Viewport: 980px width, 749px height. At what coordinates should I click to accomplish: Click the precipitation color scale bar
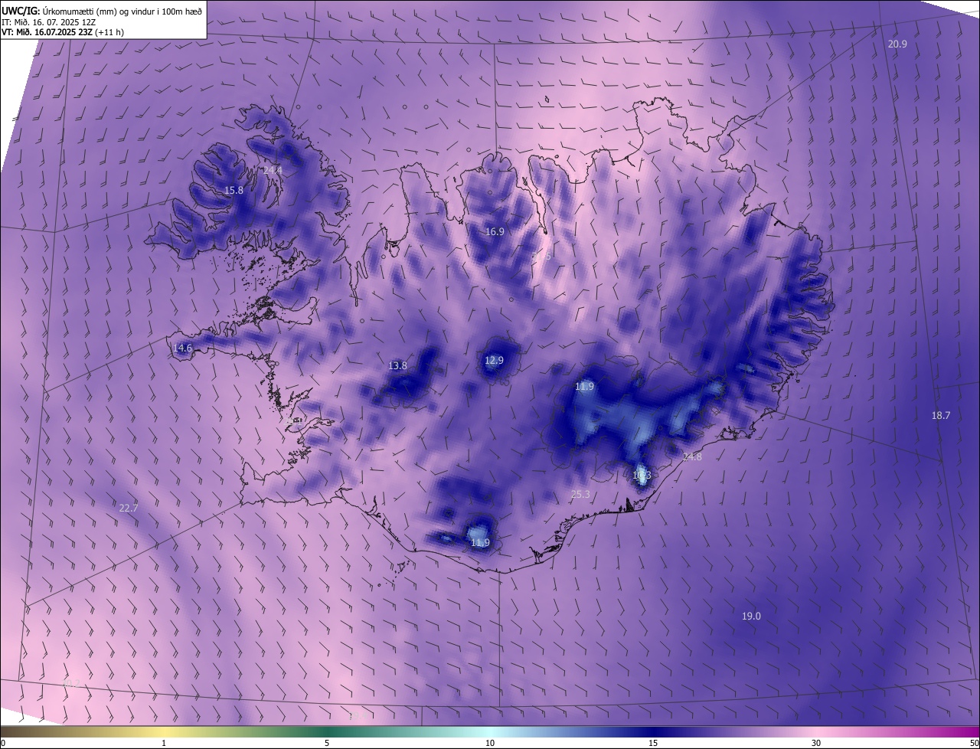point(490,732)
